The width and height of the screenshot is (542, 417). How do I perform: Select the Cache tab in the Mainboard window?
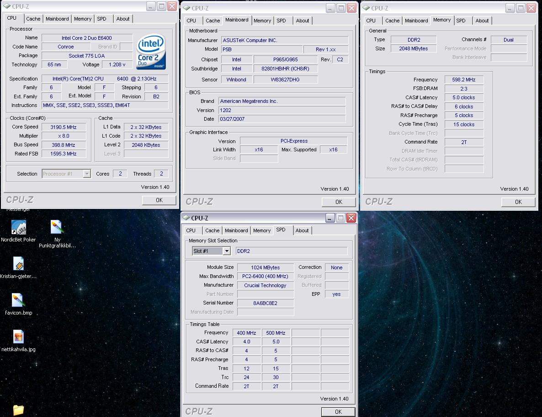pos(213,21)
